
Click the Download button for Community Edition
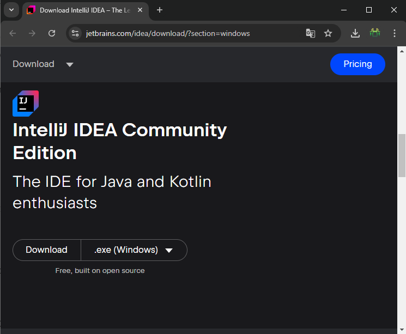(x=47, y=250)
